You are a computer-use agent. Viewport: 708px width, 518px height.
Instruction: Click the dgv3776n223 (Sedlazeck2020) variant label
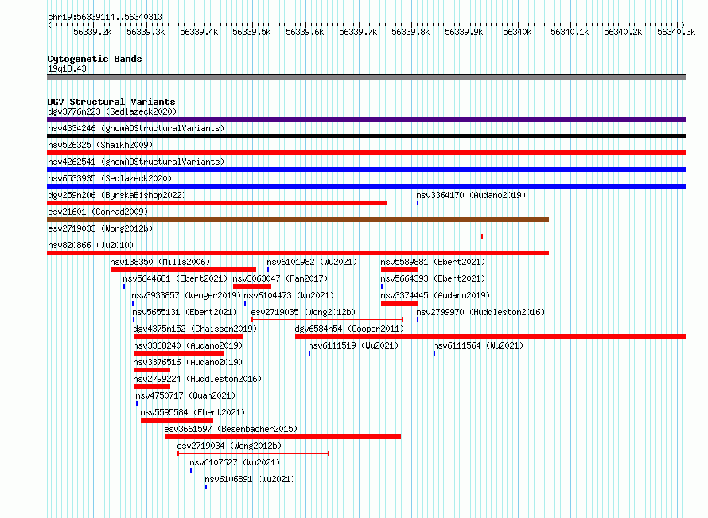pyautogui.click(x=112, y=111)
